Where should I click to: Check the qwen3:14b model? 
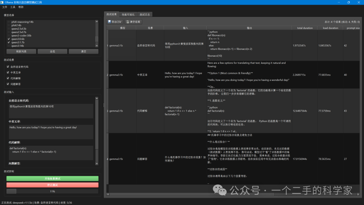coord(9,46)
